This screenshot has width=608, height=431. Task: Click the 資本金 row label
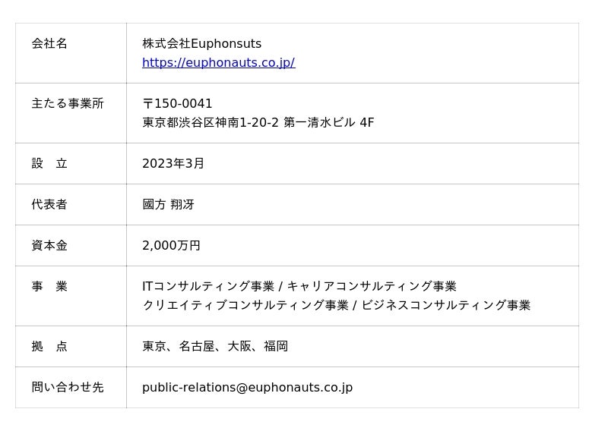pyautogui.click(x=49, y=246)
